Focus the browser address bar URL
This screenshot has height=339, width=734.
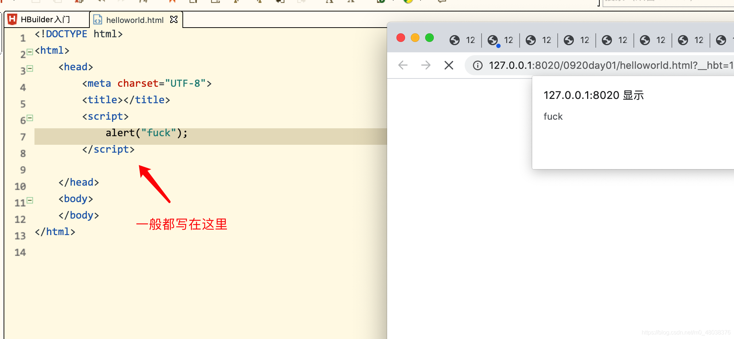coord(611,65)
